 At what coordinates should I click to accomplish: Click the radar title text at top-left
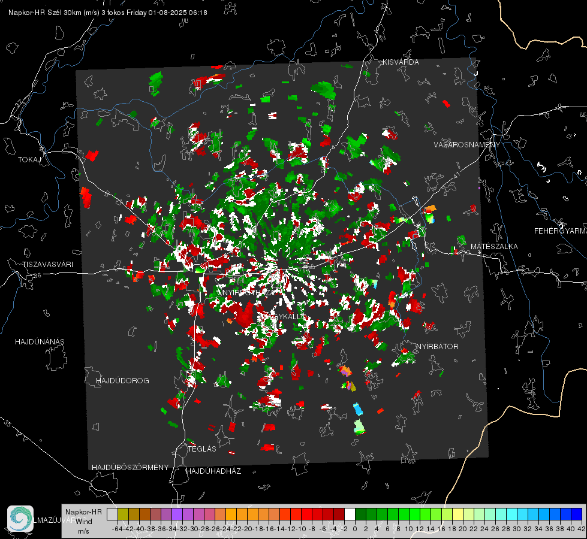coord(108,13)
